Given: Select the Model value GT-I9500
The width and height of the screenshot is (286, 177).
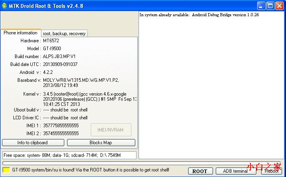Looking at the screenshot, I should click(x=52, y=49).
